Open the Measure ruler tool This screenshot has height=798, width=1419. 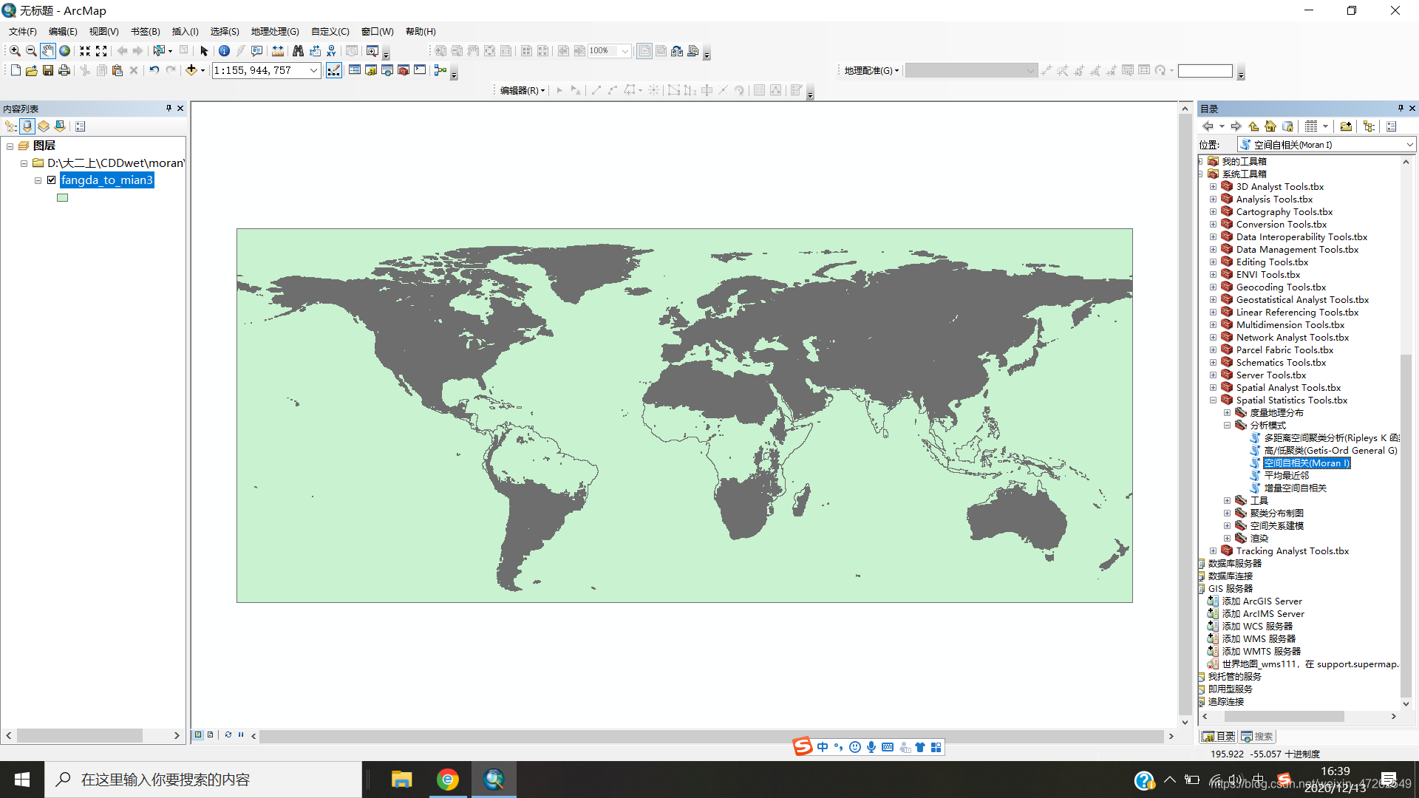point(277,51)
